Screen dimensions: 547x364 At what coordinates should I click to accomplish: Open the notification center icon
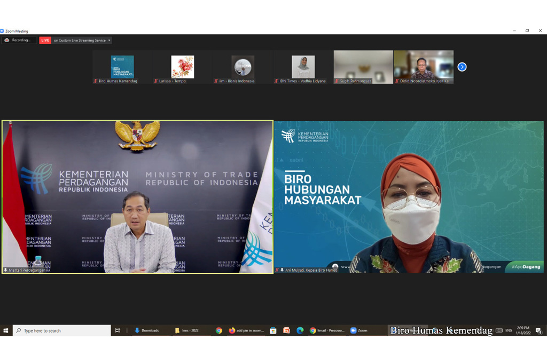point(538,330)
